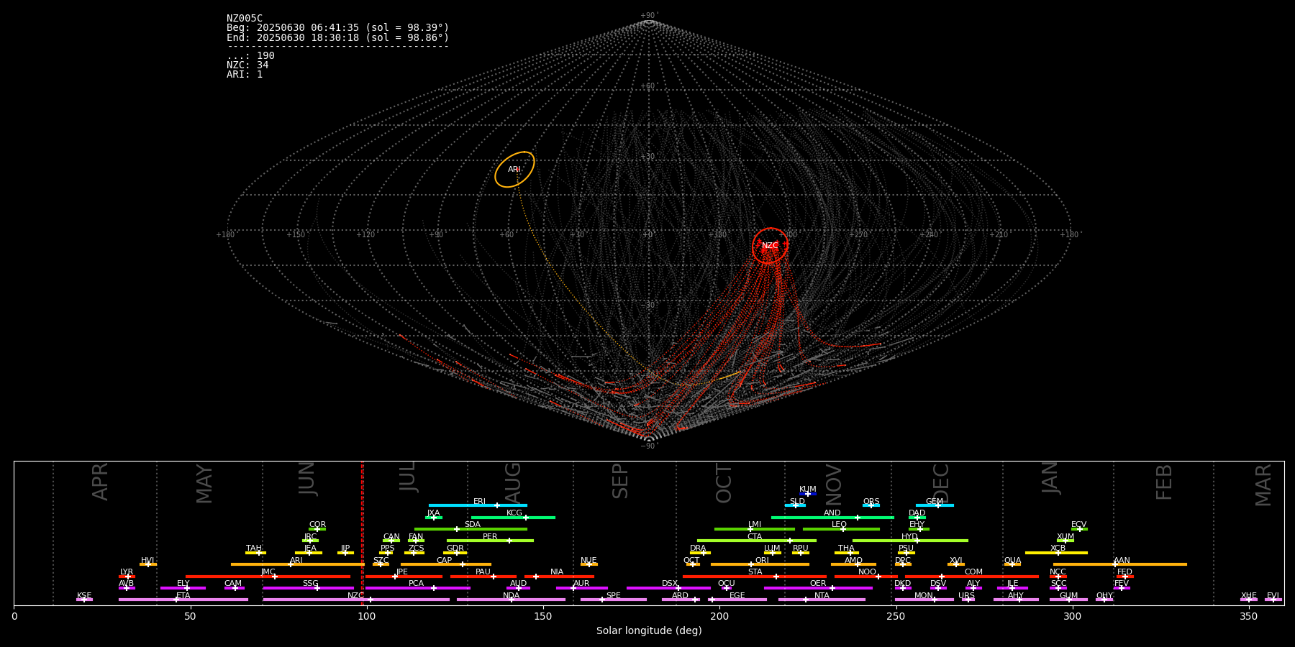The height and width of the screenshot is (647, 1295).
Task: Select the HYD shower bar in timeline
Action: pyautogui.click(x=910, y=541)
